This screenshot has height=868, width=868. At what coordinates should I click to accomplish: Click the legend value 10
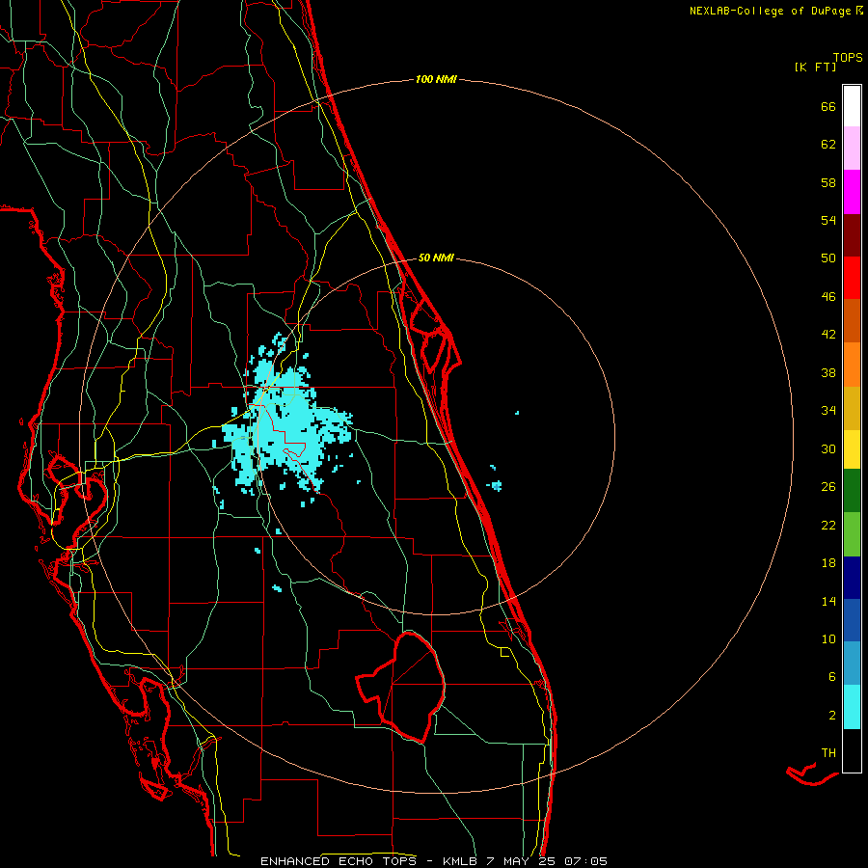click(828, 638)
